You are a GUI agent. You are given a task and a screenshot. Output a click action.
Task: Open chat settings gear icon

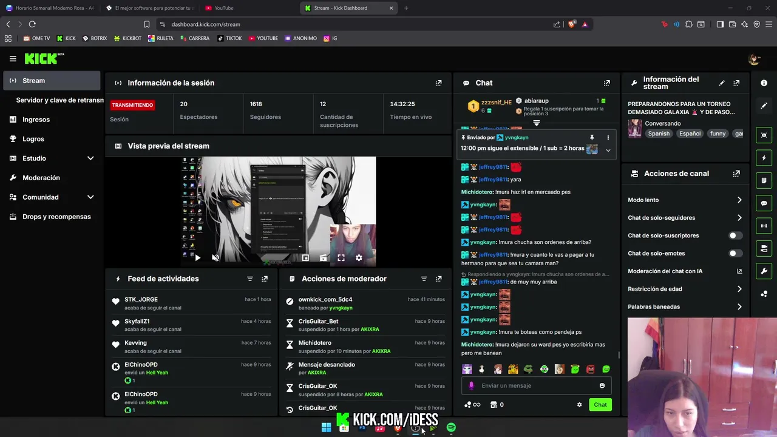(579, 405)
